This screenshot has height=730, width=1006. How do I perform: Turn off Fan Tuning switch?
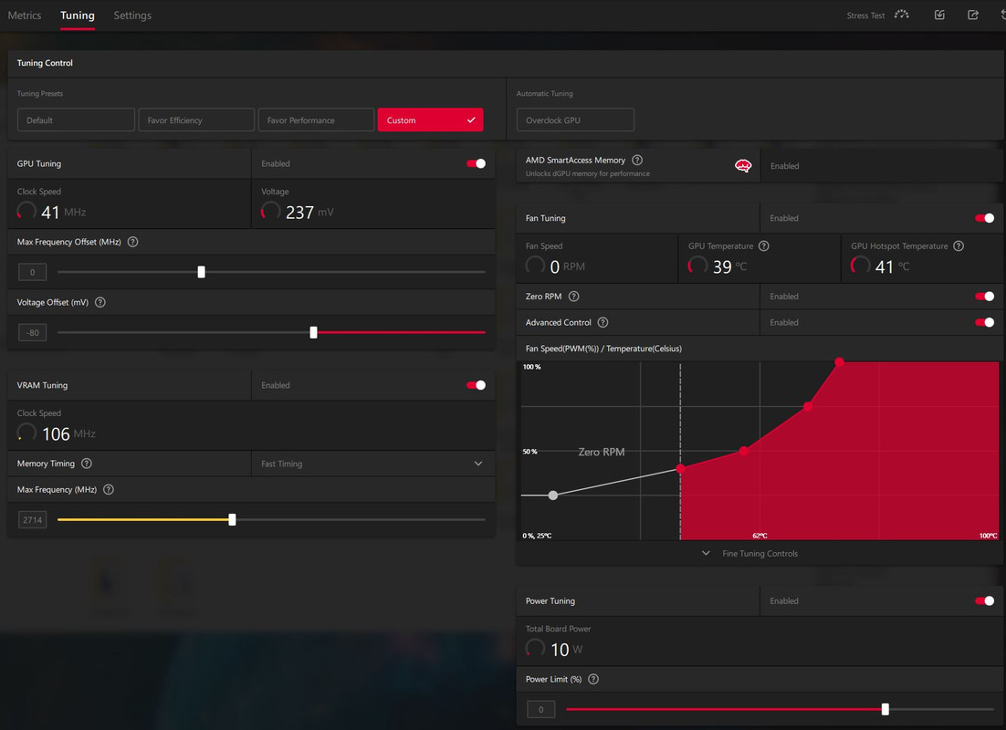click(985, 218)
